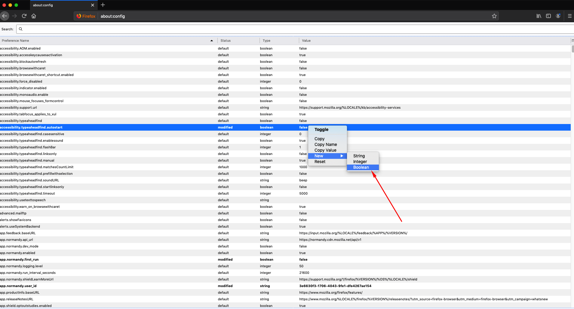
Task: Click the forward navigation arrow
Action: coord(14,16)
